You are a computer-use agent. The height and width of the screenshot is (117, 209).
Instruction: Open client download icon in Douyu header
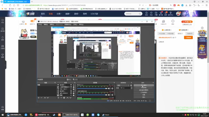click(x=161, y=14)
